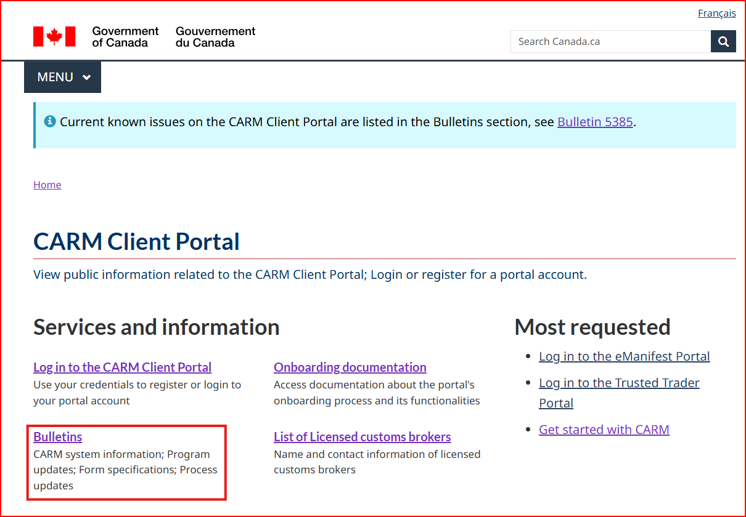The height and width of the screenshot is (517, 746).
Task: Expand the MENU dropdown
Action: click(x=62, y=77)
